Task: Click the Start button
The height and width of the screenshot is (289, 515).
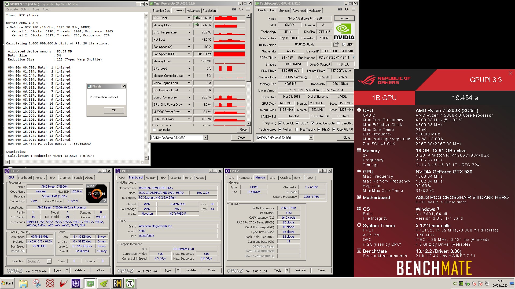Action: click(x=8, y=283)
